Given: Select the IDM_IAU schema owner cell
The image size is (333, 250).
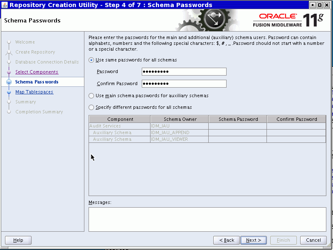Looking at the screenshot, I should coord(180,126).
